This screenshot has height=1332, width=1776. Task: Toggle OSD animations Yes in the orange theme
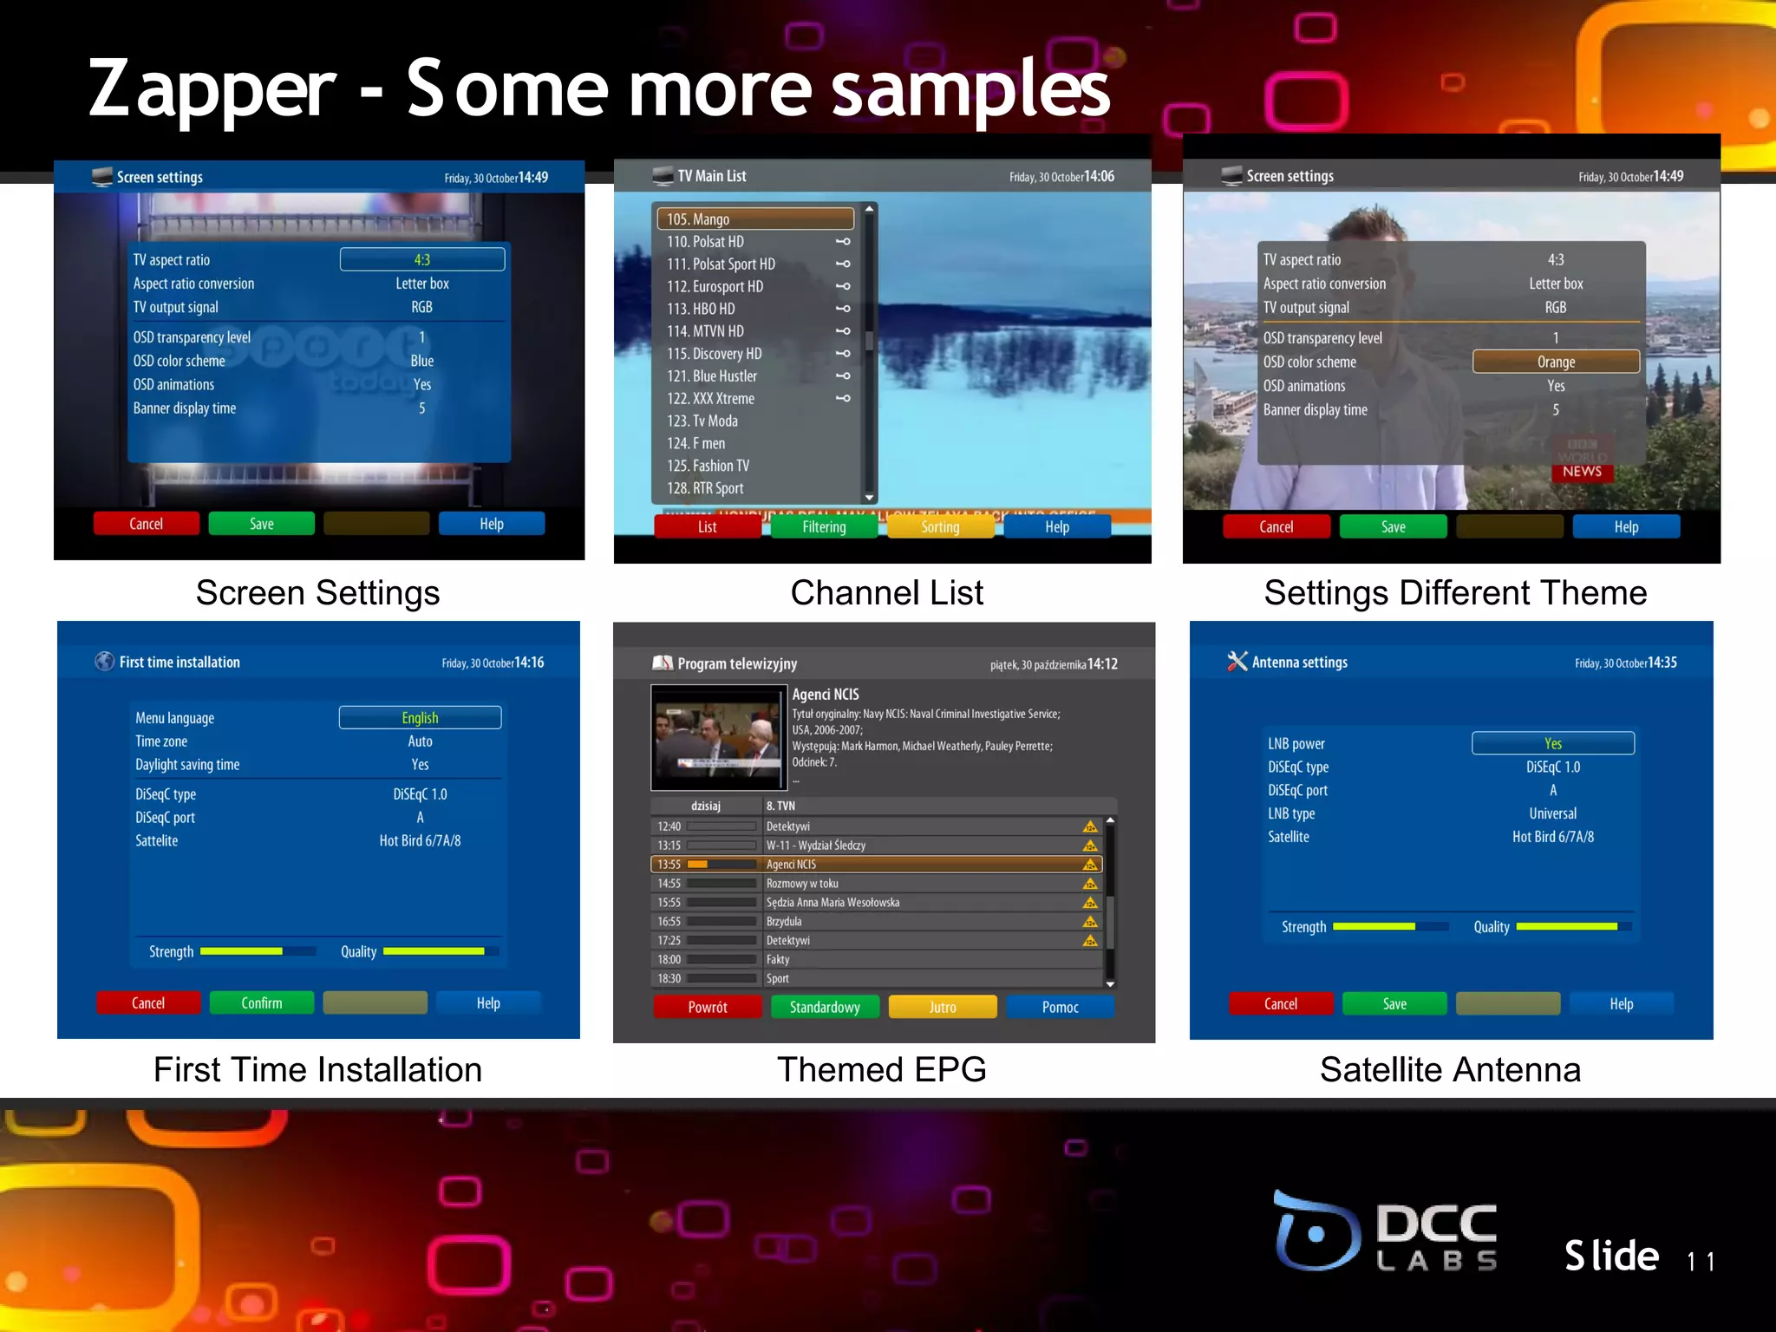tap(1556, 386)
